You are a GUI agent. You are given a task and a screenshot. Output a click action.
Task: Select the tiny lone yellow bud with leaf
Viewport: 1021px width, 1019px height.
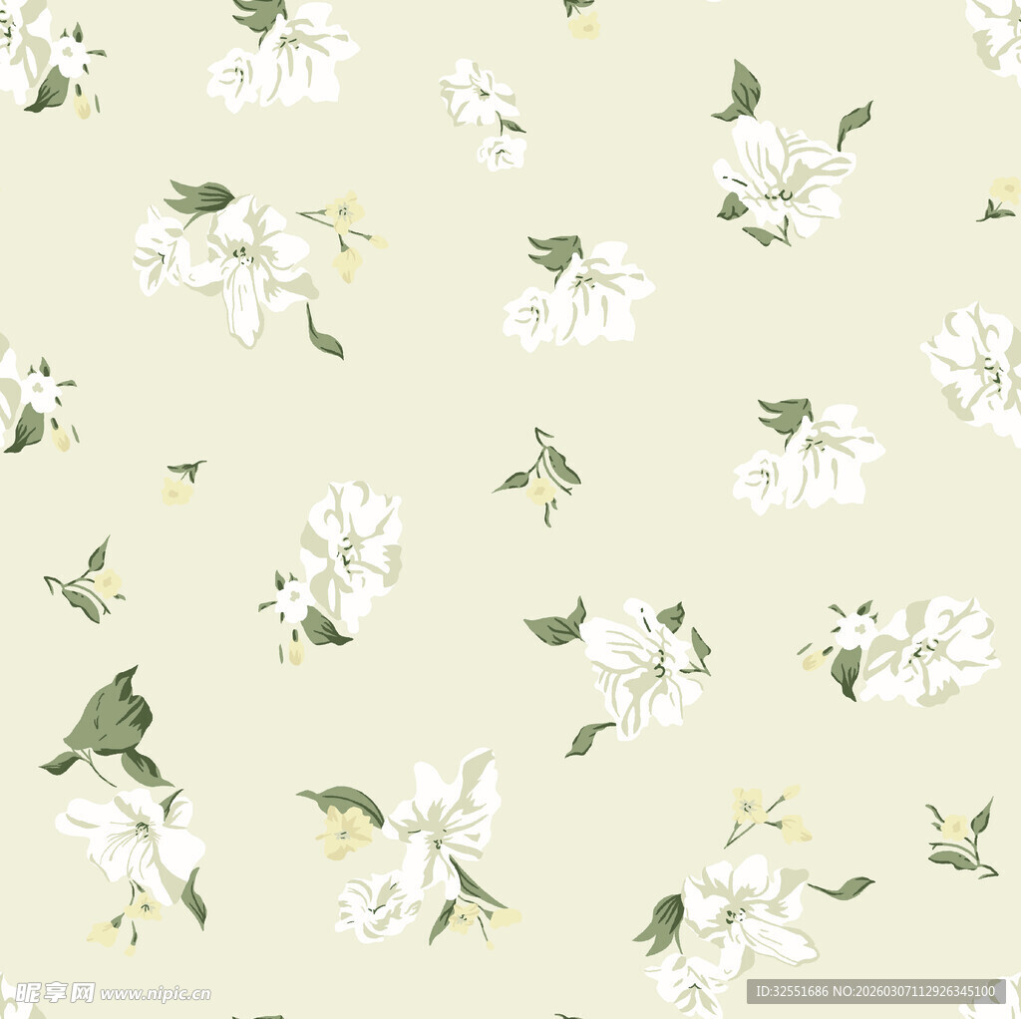[179, 485]
